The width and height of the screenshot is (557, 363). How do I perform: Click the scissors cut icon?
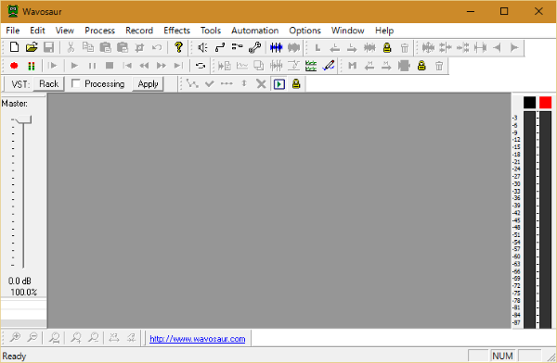click(x=71, y=47)
